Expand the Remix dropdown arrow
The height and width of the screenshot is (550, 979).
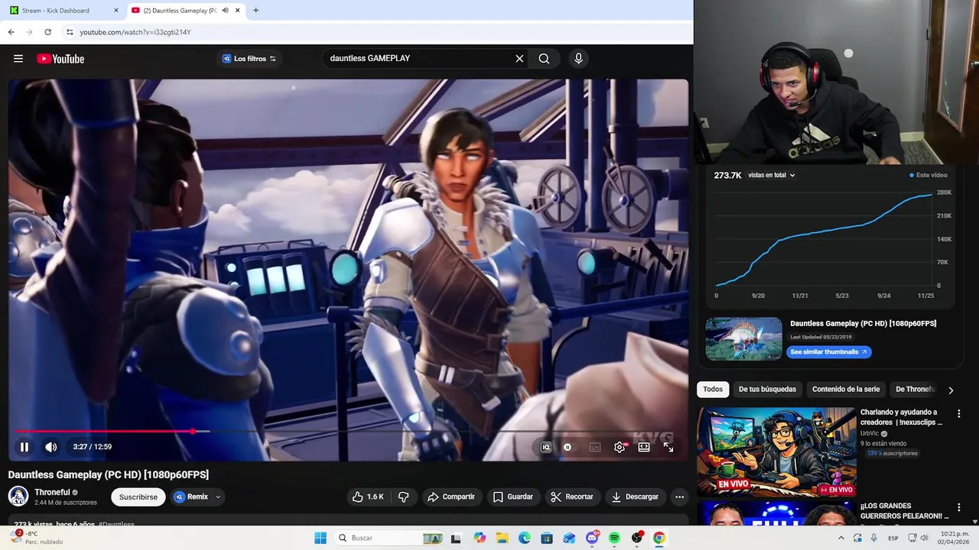coord(218,497)
